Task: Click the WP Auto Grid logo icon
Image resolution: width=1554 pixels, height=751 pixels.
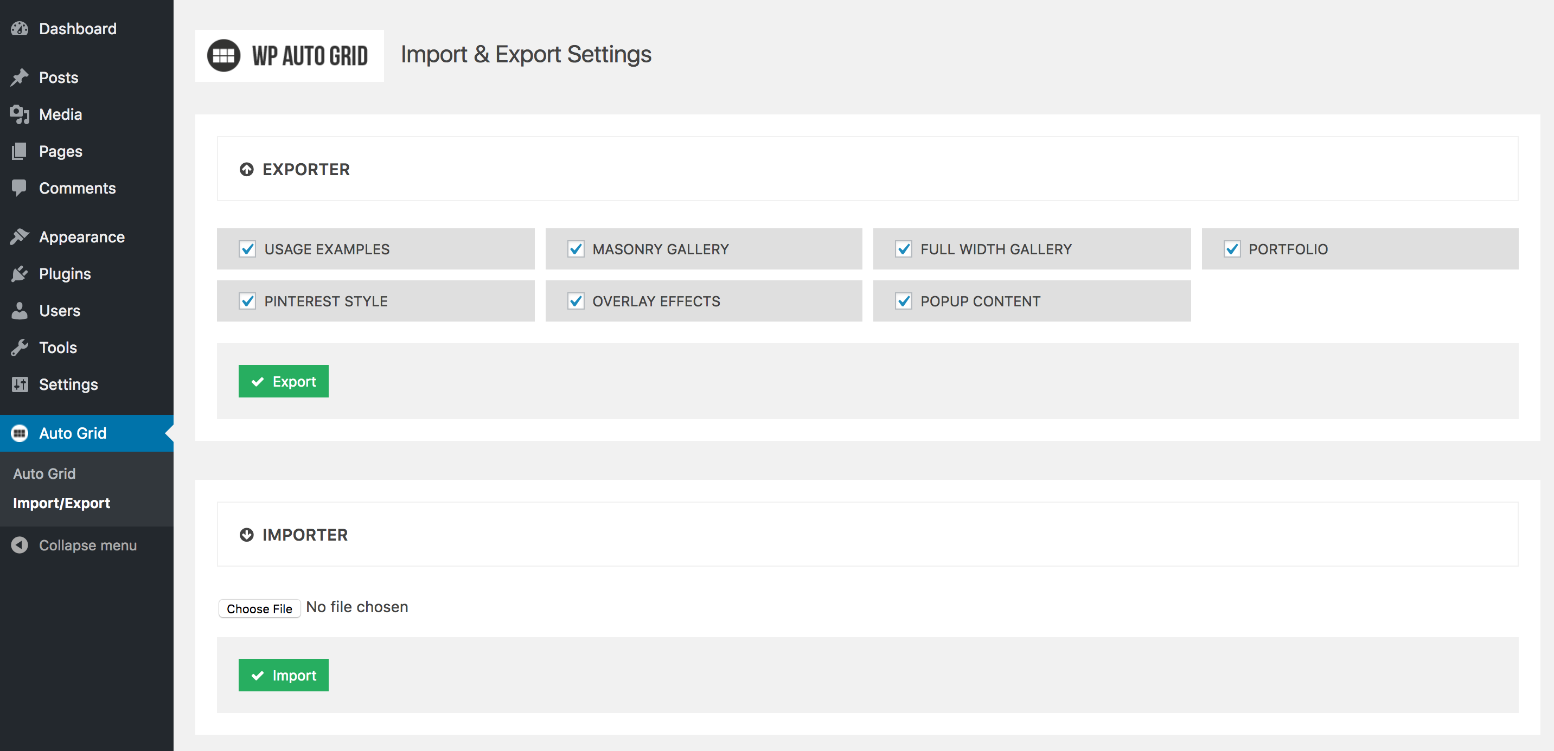Action: click(224, 55)
